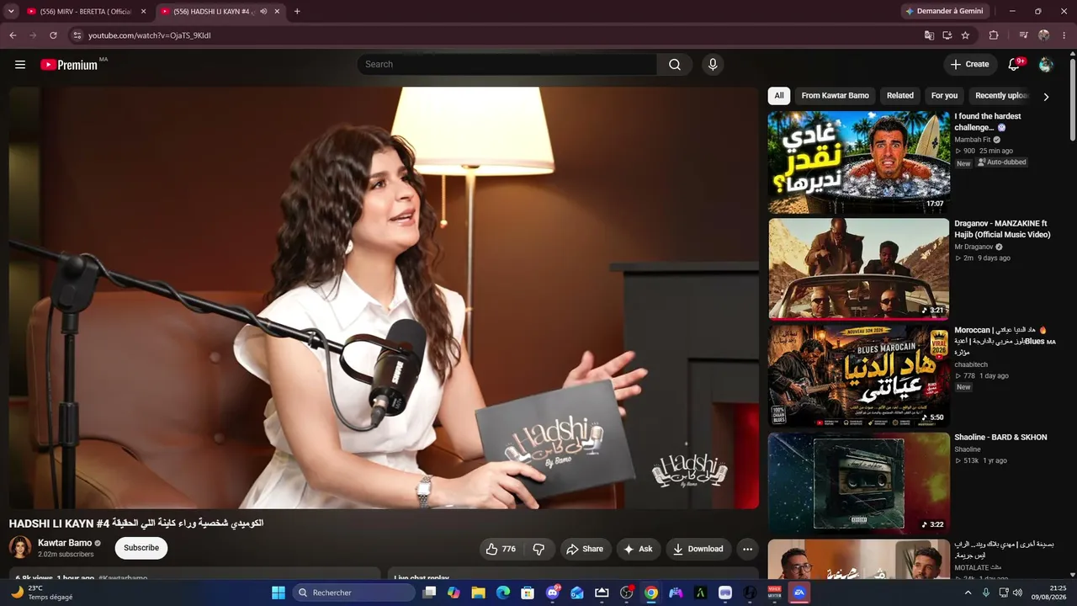Click the Windows taskbar Rechercher search box
Screen dimensions: 1077x606
point(354,593)
